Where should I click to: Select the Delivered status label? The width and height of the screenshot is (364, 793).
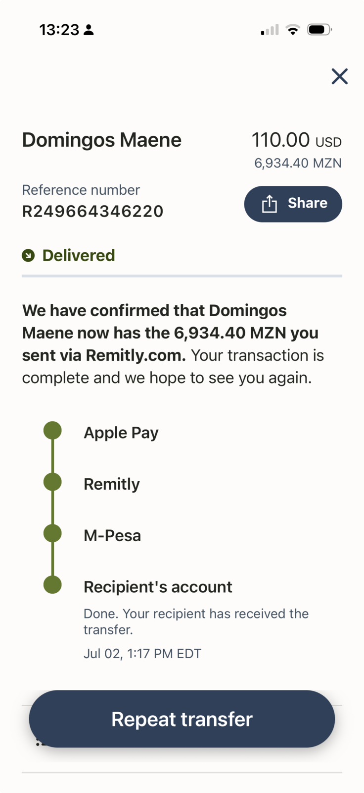coord(79,255)
